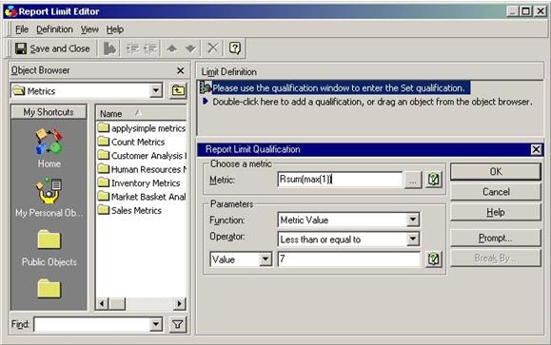Open the Home shortcut icon

click(49, 147)
